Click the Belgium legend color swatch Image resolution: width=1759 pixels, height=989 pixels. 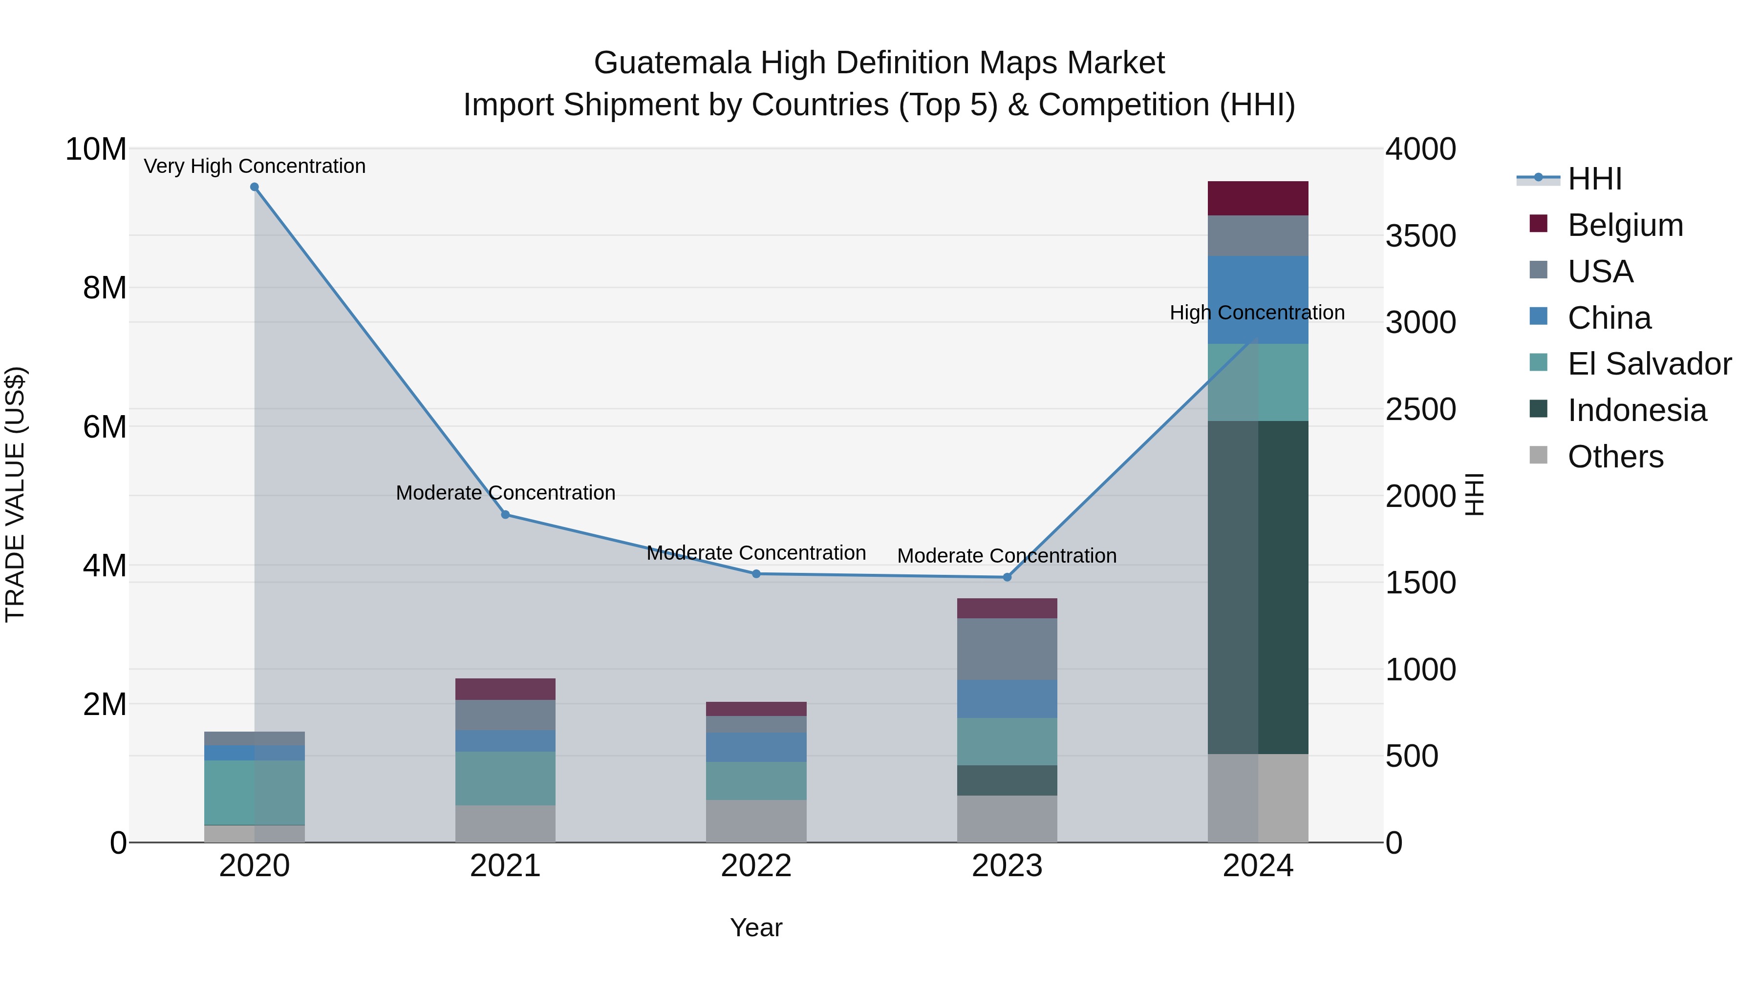pos(1539,224)
